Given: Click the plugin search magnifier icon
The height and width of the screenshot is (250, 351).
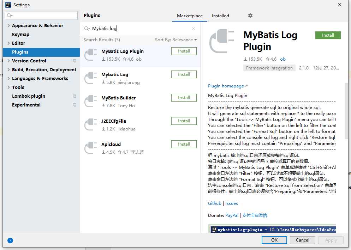Looking at the screenshot, I should (x=87, y=29).
